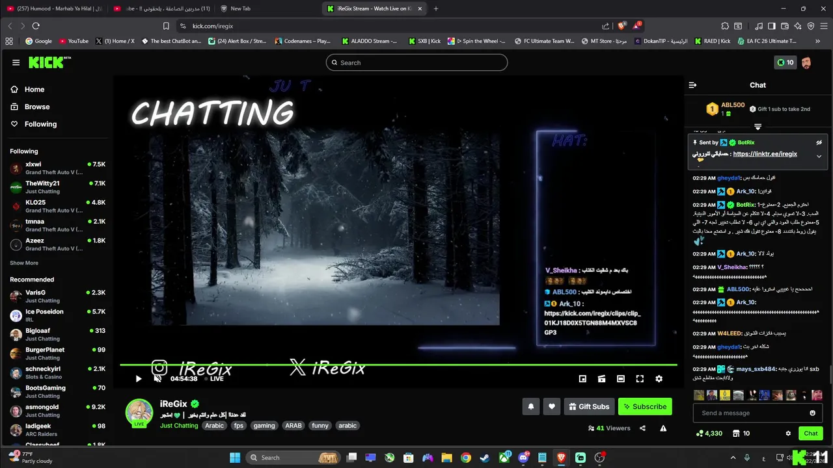Bookmark this page icon in address bar
This screenshot has width=833, height=468.
click(166, 26)
